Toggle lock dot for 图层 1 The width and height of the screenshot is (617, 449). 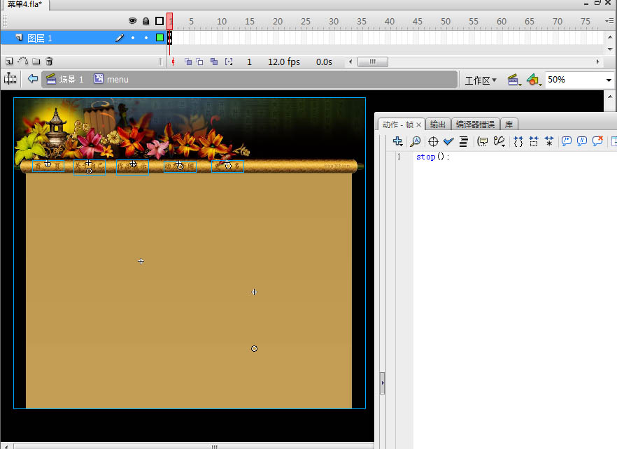(146, 38)
